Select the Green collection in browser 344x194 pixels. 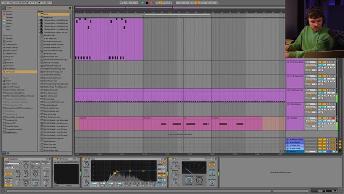point(9,23)
